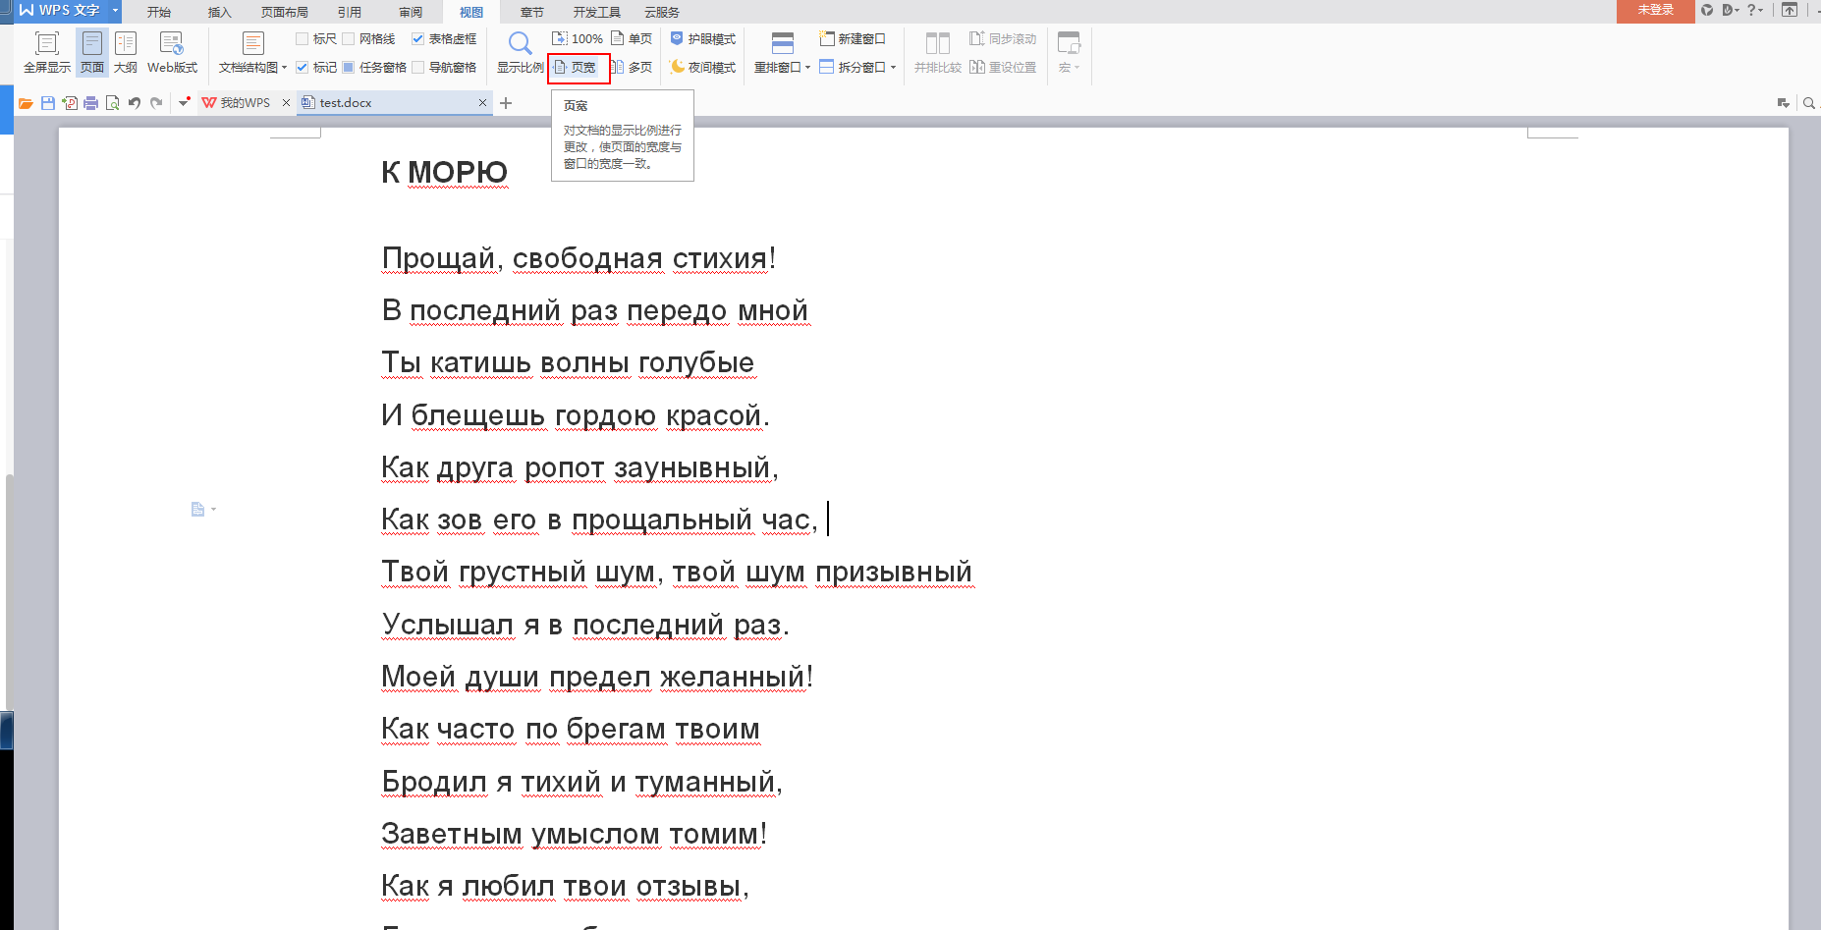This screenshot has width=1821, height=930.
Task: Click the WPS 文字 app button
Action: 60,10
